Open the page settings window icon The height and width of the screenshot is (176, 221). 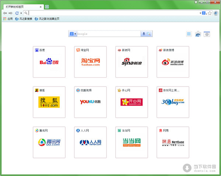click(x=207, y=34)
